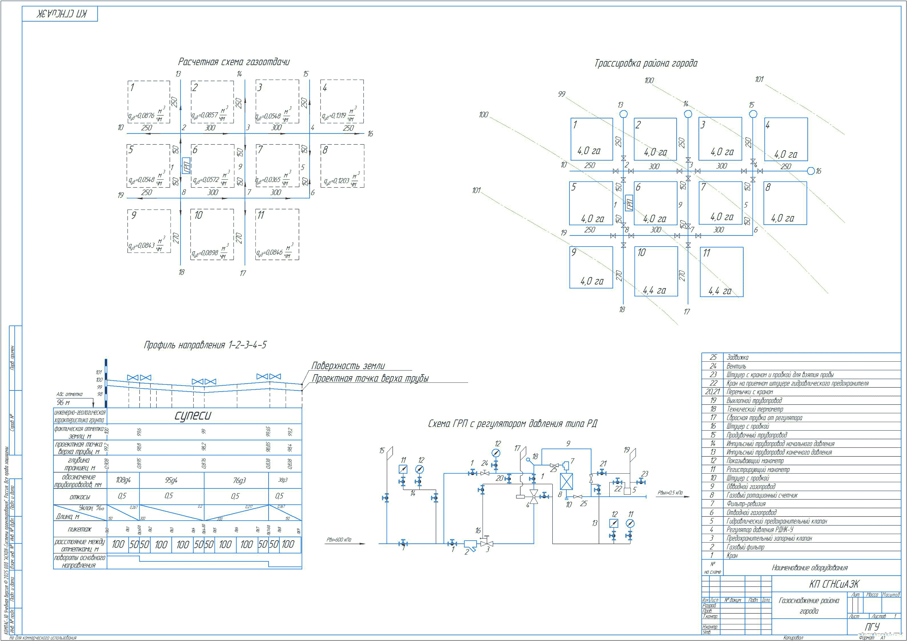Select the 'Поверхность земли' leader label
This screenshot has width=907, height=641.
(x=348, y=366)
